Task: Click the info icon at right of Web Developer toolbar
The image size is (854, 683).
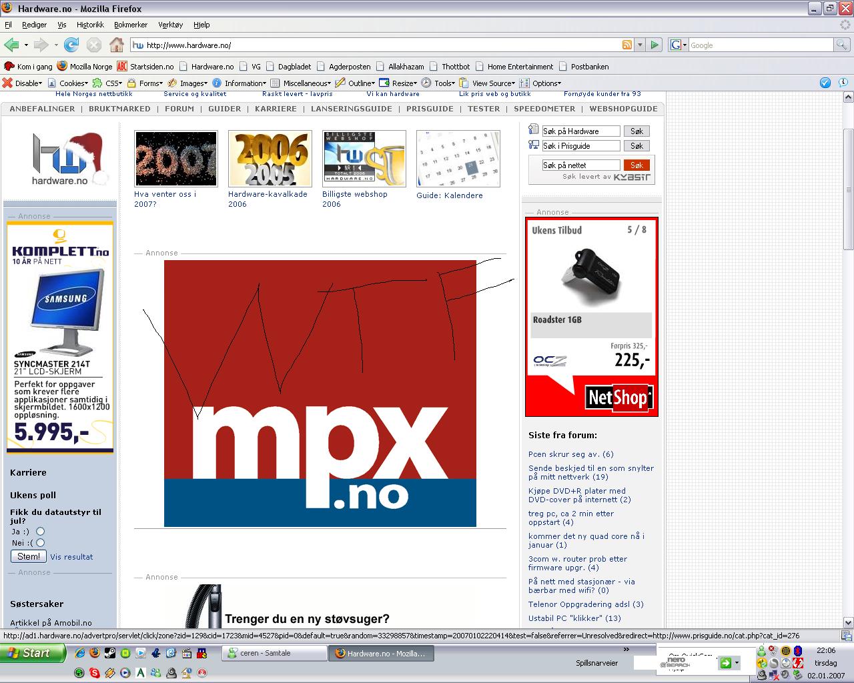Action: click(843, 83)
